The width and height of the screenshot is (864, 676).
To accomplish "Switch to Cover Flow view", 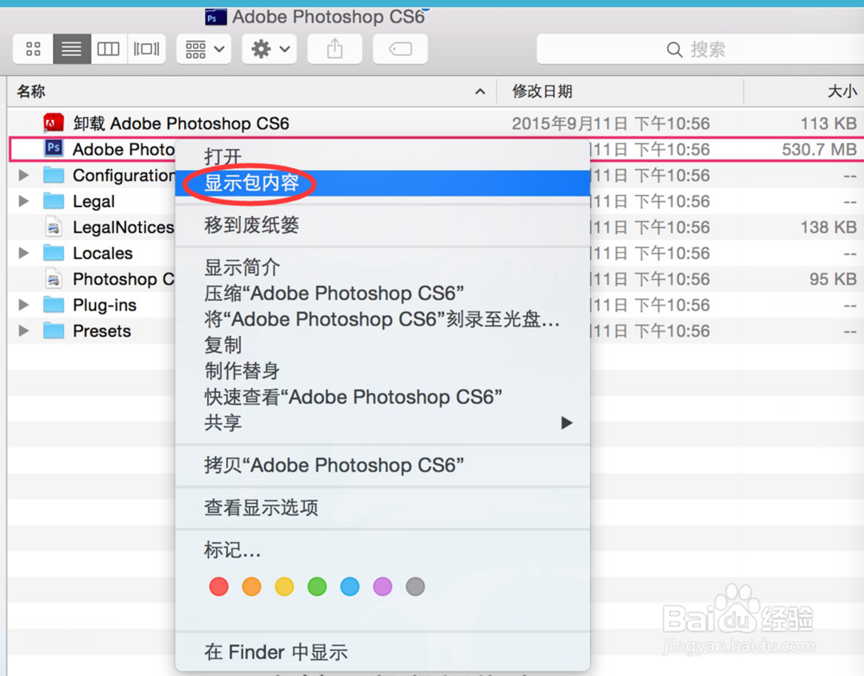I will click(146, 49).
